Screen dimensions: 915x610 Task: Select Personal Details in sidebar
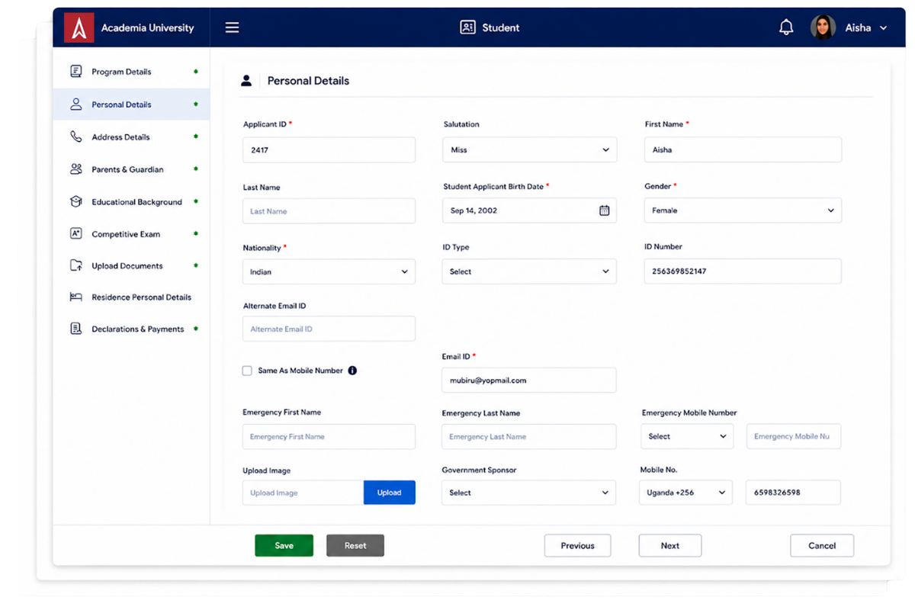point(131,104)
